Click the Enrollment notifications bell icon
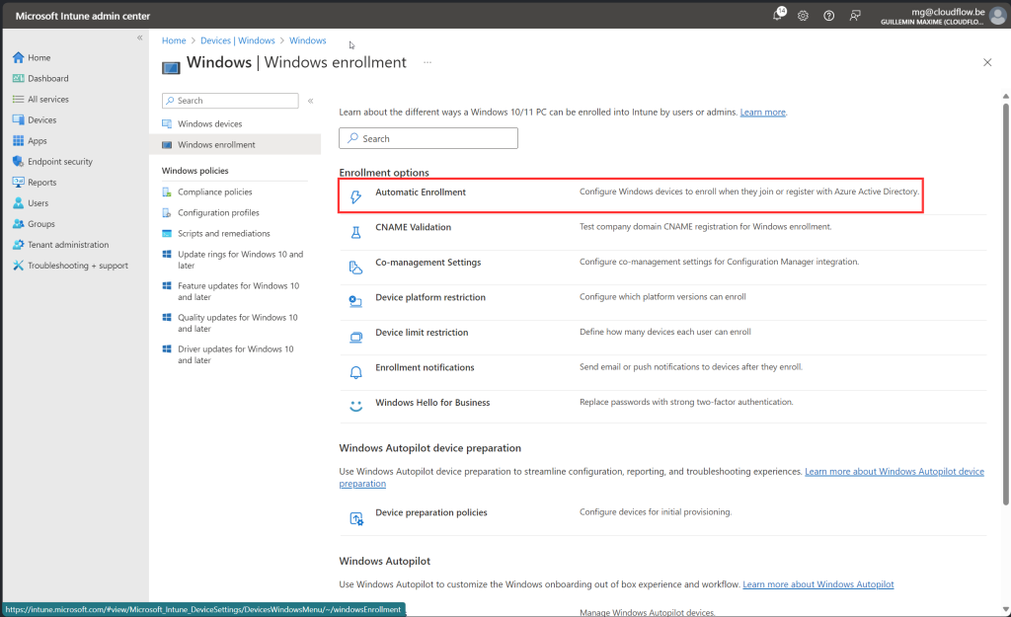 pos(355,372)
